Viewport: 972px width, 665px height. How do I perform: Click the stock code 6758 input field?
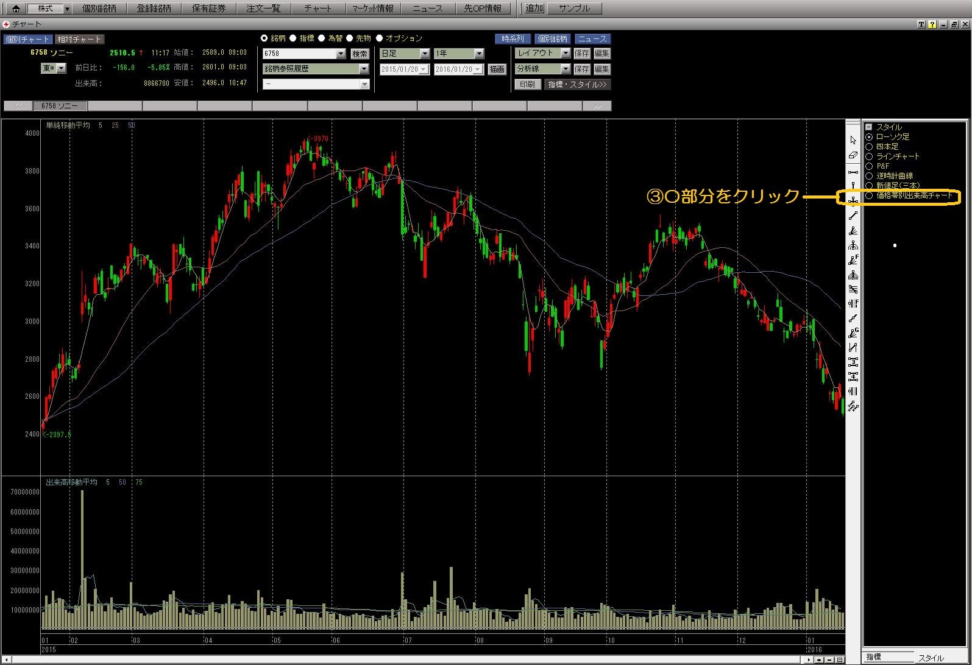(299, 54)
